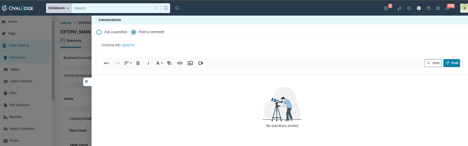468x146 pixels.
Task: Insert a video using the camera icon
Action: pyautogui.click(x=201, y=63)
